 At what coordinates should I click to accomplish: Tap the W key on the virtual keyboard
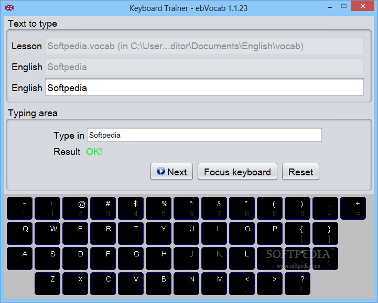[x=48, y=233]
